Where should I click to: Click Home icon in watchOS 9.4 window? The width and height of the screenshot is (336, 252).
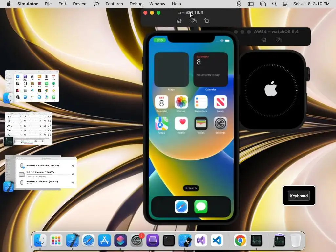pos(264,40)
